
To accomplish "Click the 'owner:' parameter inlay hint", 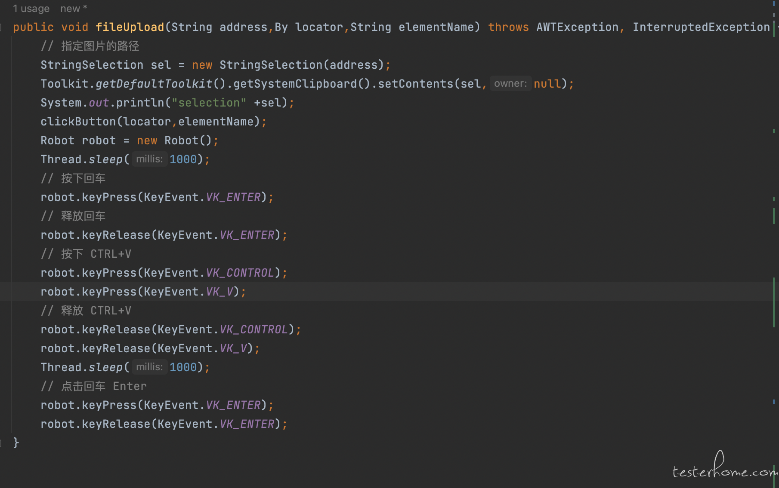I will pyautogui.click(x=510, y=83).
